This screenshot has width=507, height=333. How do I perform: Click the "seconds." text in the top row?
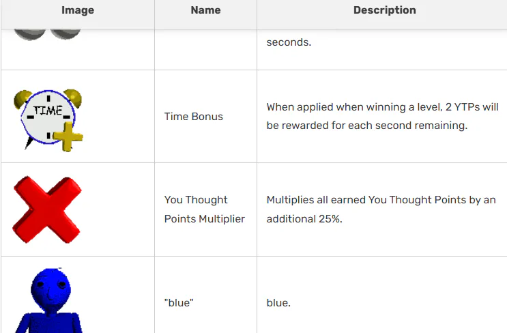pyautogui.click(x=289, y=42)
